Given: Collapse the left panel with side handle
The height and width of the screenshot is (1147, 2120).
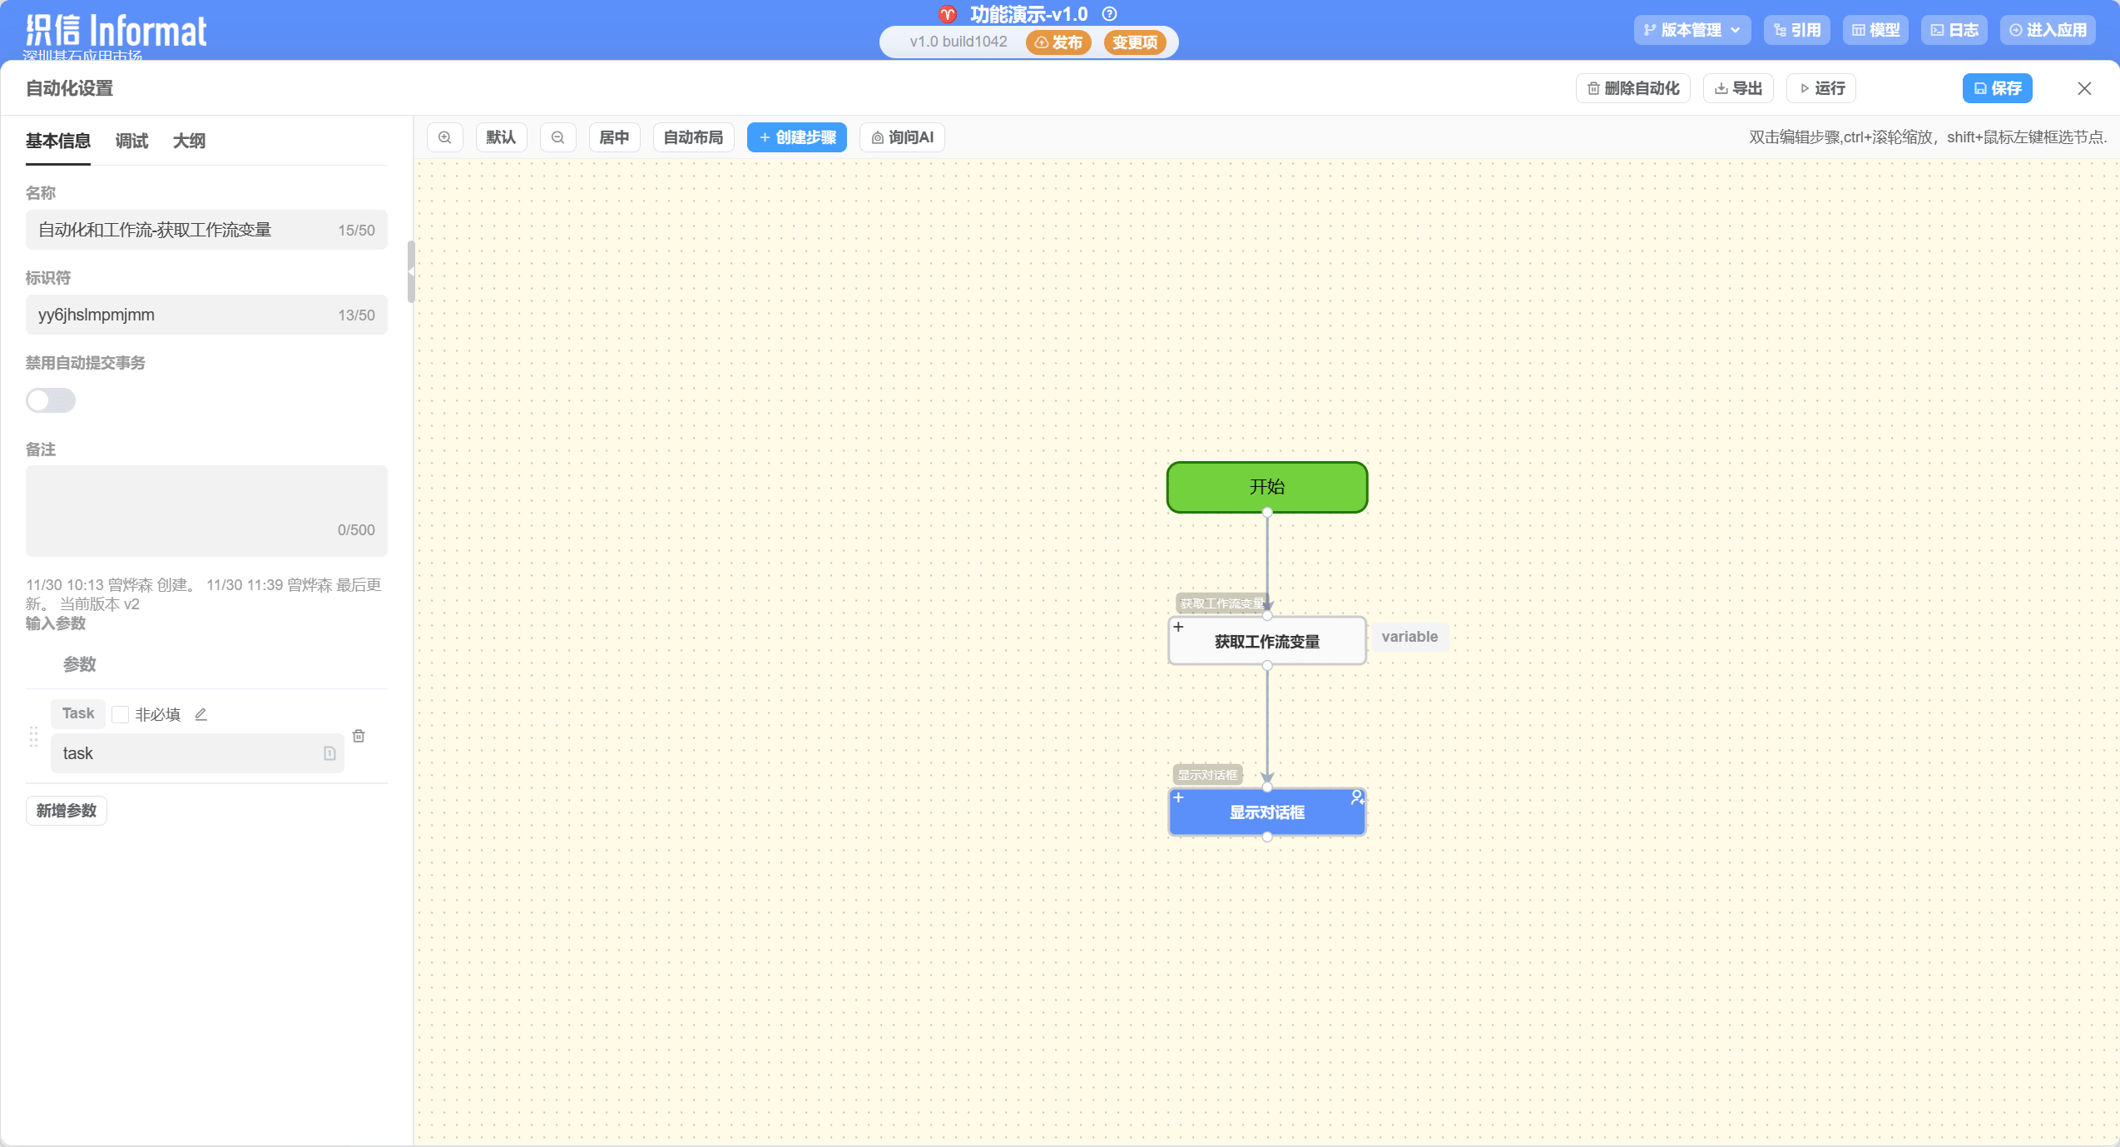Looking at the screenshot, I should pos(410,271).
